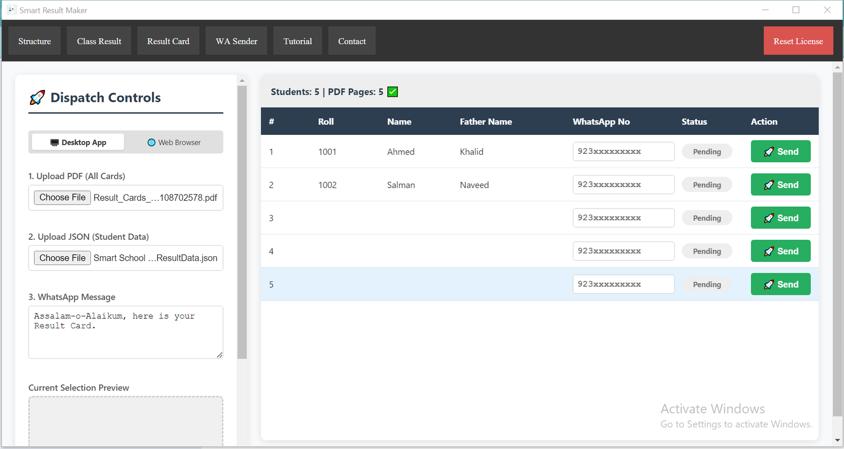This screenshot has height=449, width=844.
Task: Go to Class Result tab
Action: click(x=99, y=41)
